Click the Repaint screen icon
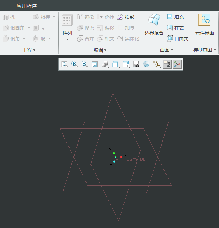The height and width of the screenshot is (228, 219). click(x=95, y=64)
